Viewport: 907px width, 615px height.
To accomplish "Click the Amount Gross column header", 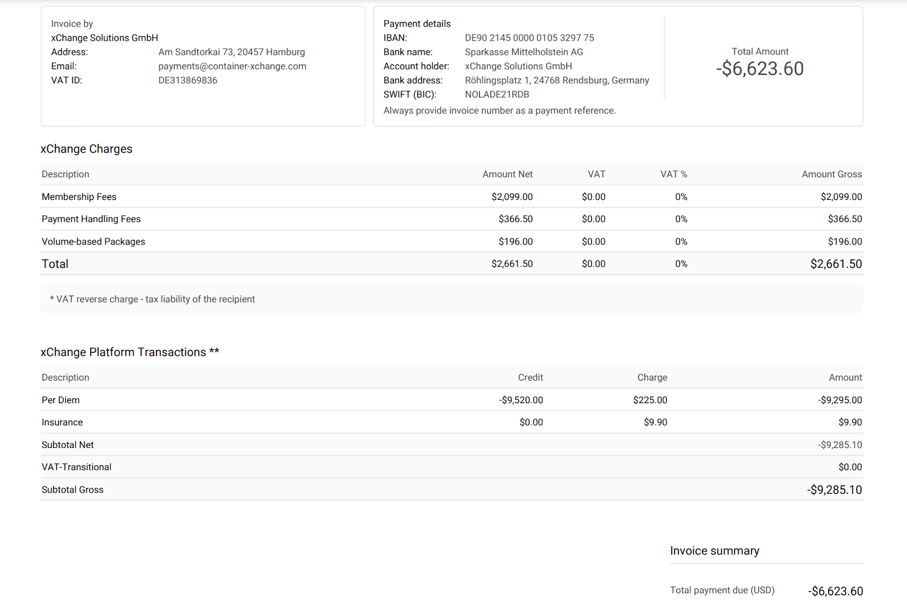I will coord(832,174).
